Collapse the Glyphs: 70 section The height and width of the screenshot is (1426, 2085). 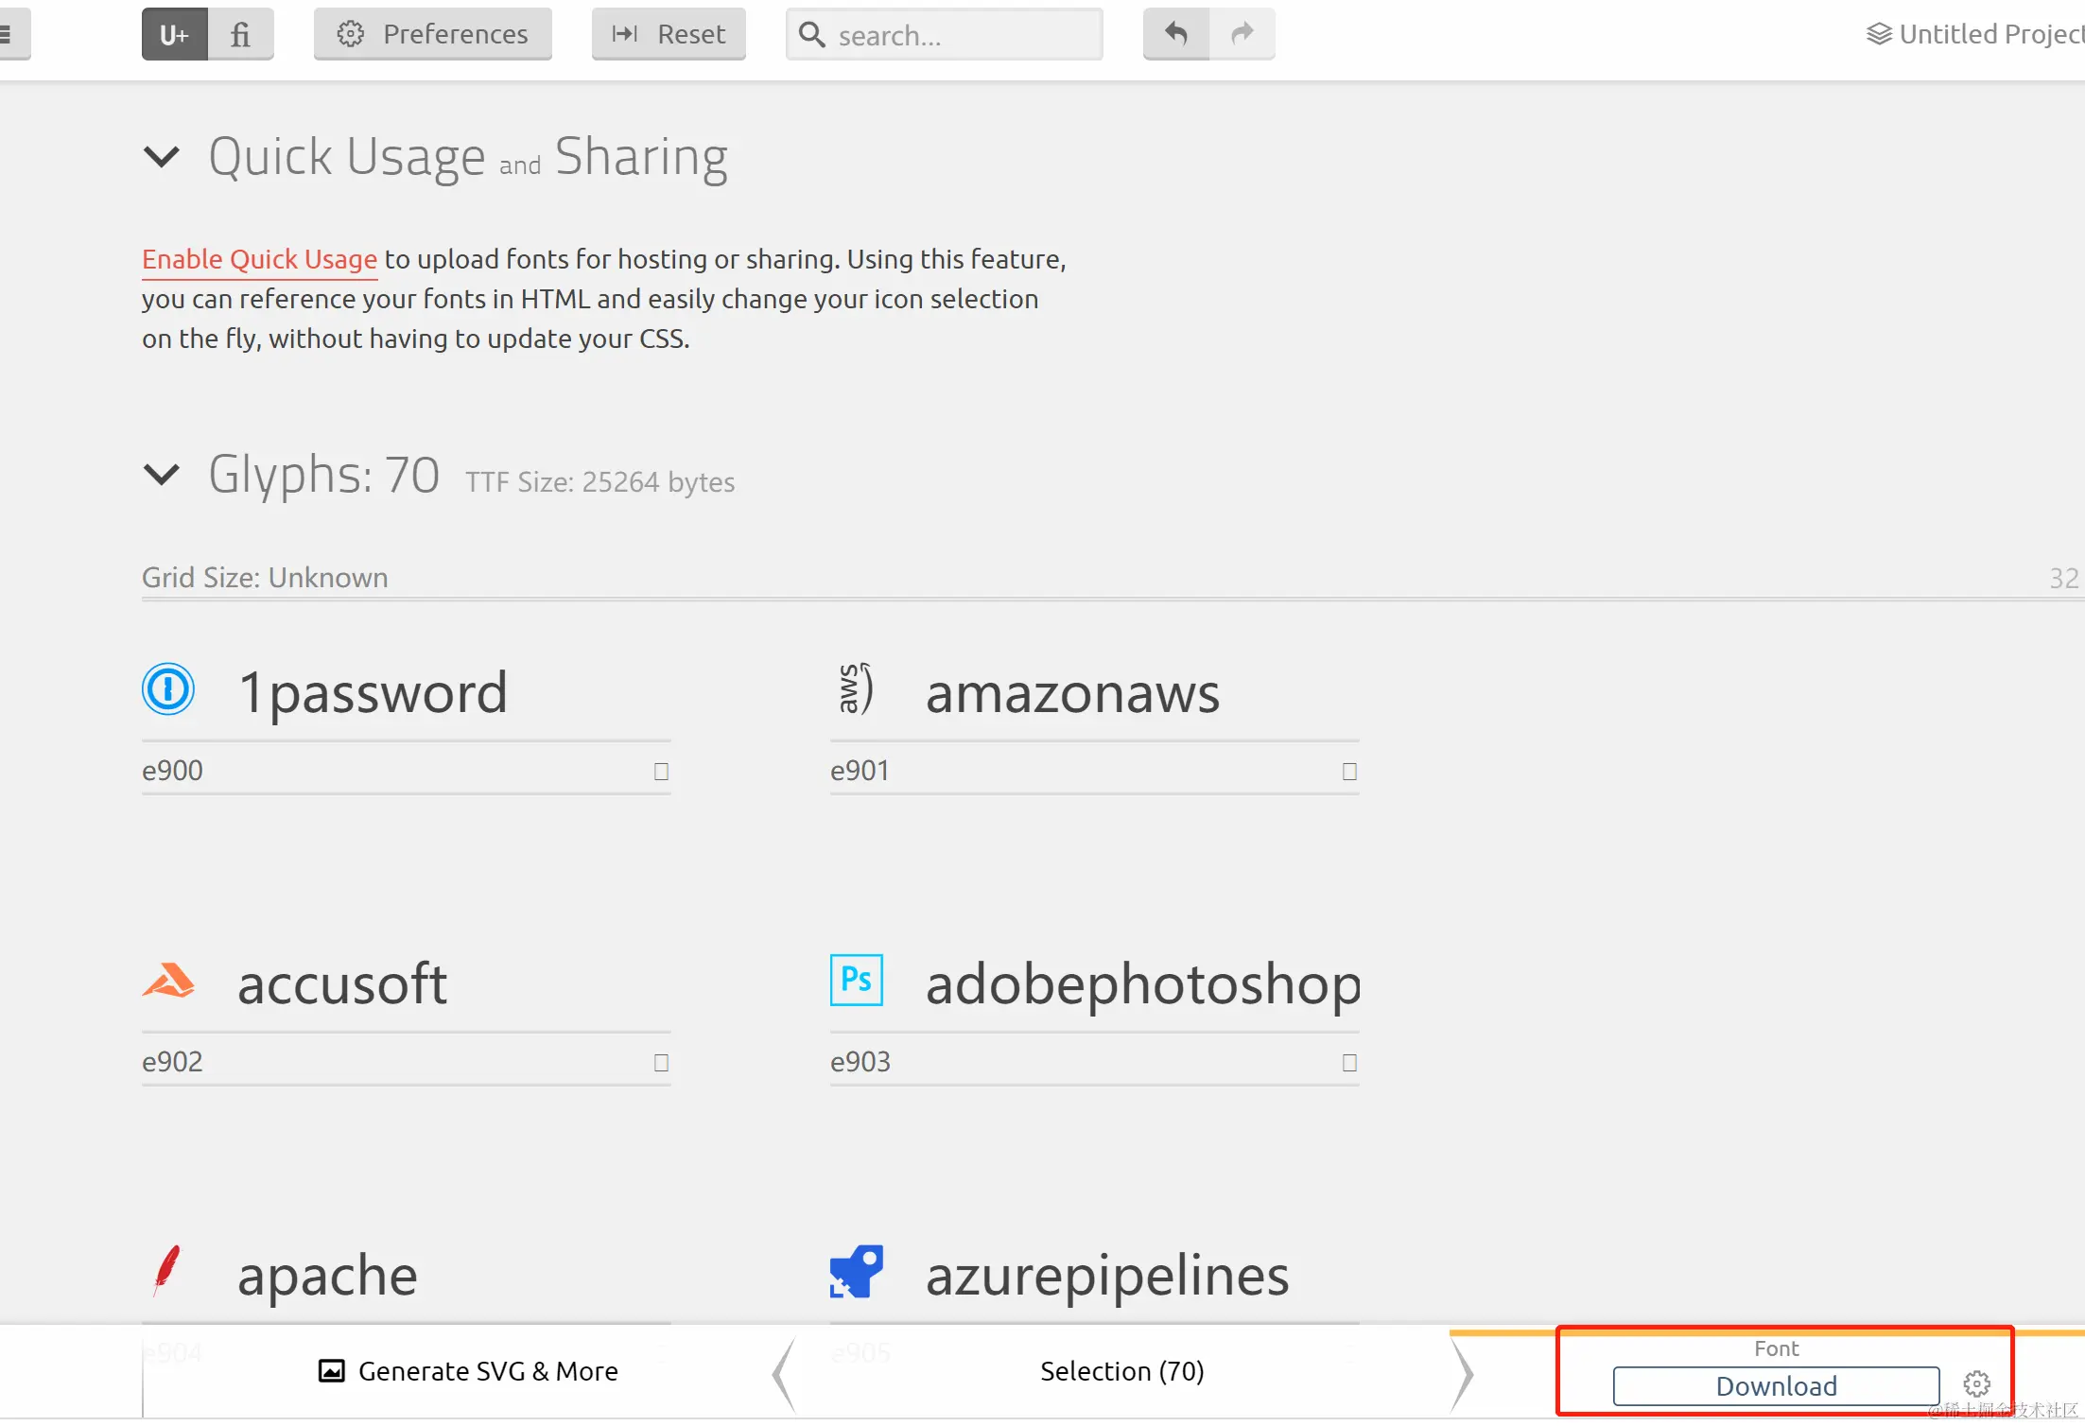point(162,474)
